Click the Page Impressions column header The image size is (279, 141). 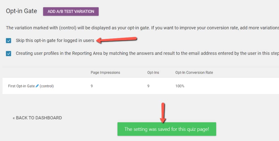click(x=105, y=72)
